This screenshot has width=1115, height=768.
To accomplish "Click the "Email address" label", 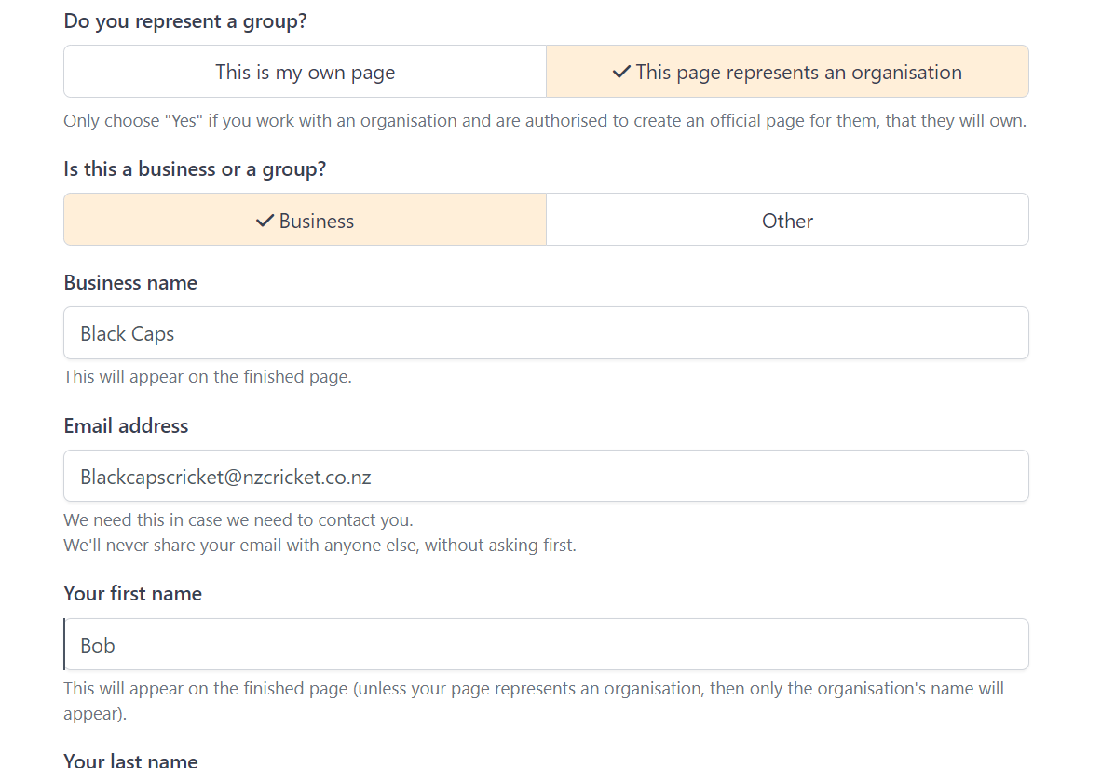I will 126,426.
